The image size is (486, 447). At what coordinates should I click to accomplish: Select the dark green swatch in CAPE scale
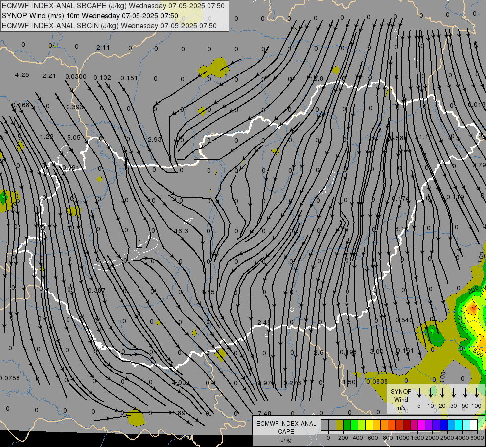coord(347,425)
